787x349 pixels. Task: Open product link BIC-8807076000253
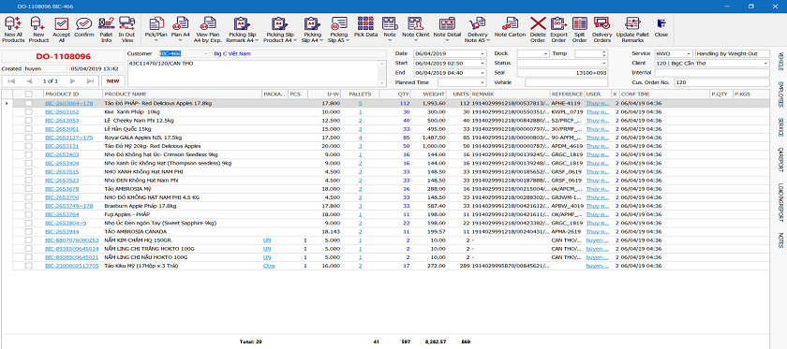pyautogui.click(x=72, y=240)
